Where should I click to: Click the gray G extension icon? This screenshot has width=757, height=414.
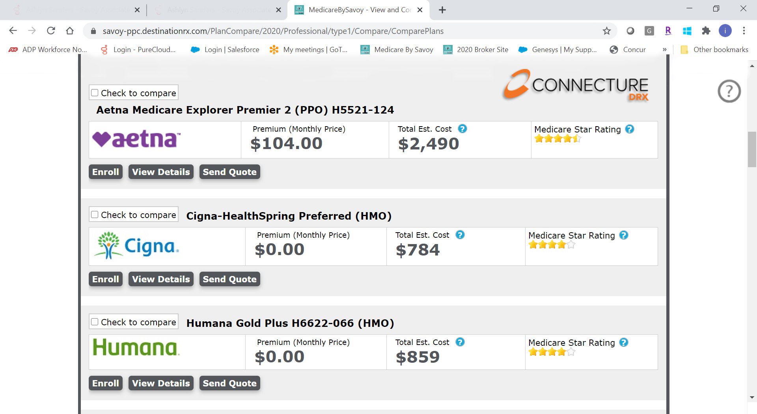pyautogui.click(x=649, y=31)
